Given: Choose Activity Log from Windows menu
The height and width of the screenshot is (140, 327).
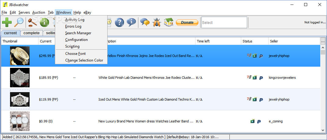Looking at the screenshot, I should [x=81, y=20].
